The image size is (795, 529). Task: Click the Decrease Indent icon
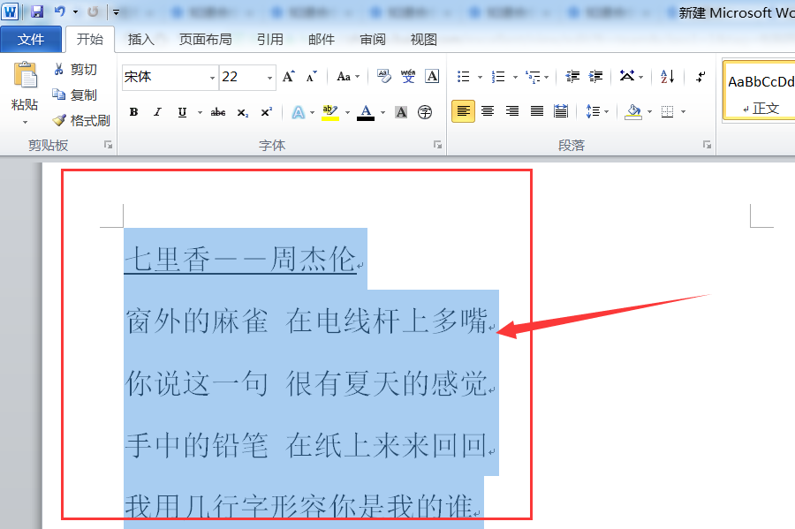tap(572, 77)
